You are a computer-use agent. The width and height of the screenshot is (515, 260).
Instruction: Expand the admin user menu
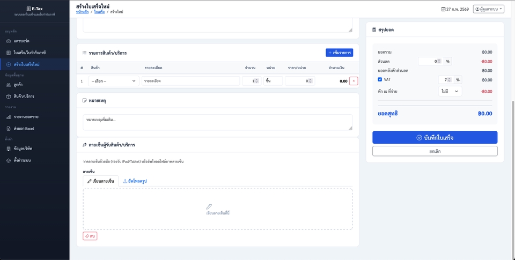488,9
